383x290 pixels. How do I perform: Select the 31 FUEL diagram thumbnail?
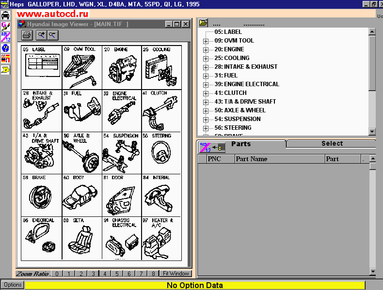click(82, 111)
